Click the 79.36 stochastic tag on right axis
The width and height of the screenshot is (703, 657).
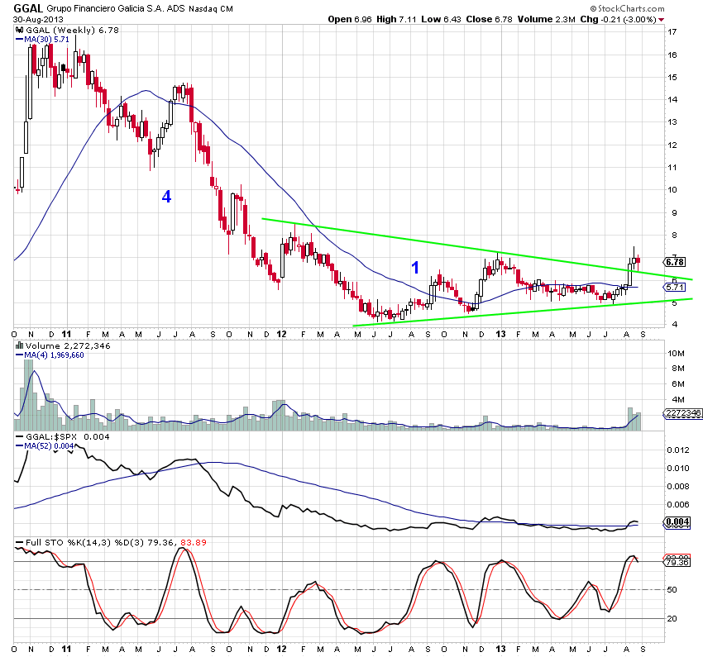coord(677,562)
